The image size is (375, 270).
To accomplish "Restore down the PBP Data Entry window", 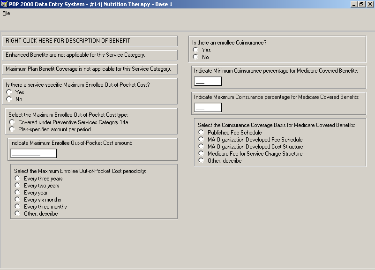I will [361, 4].
